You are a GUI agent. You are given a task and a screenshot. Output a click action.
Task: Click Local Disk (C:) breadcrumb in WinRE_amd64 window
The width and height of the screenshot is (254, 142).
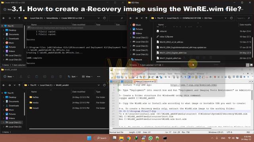46,85
